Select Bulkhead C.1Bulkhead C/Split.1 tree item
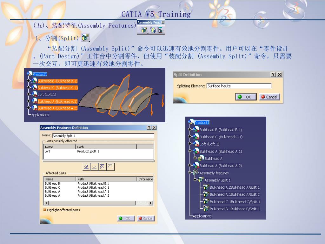The image size is (325, 244). point(235,202)
